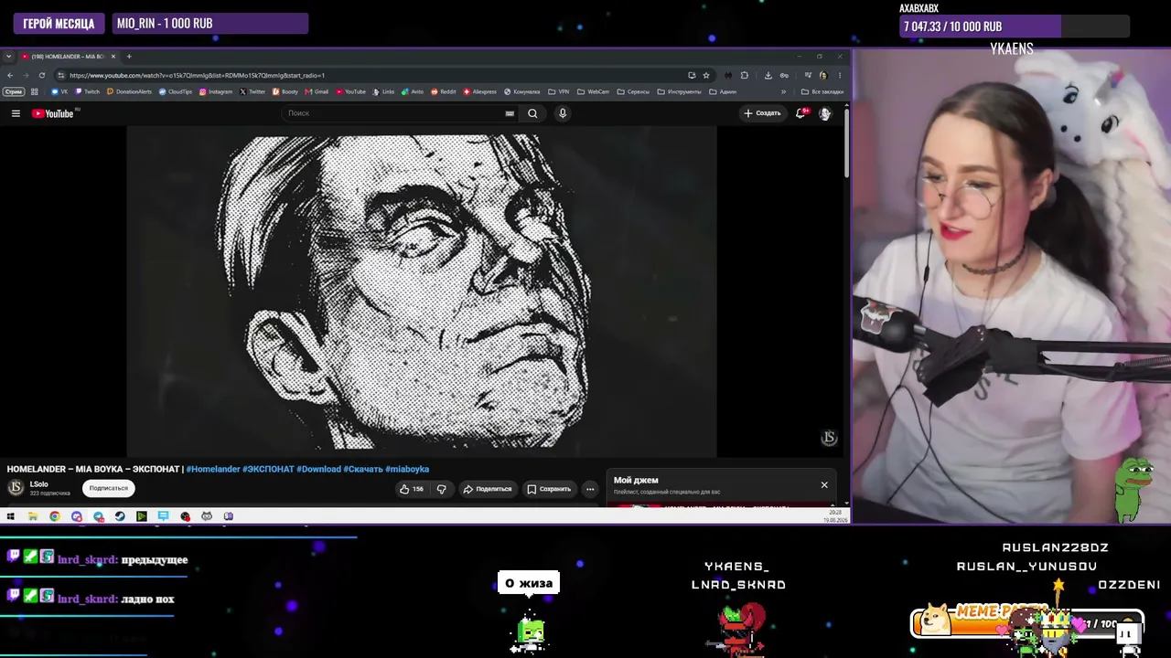Open the VPN bookmarks folder
The width and height of the screenshot is (1171, 658).
click(x=558, y=91)
